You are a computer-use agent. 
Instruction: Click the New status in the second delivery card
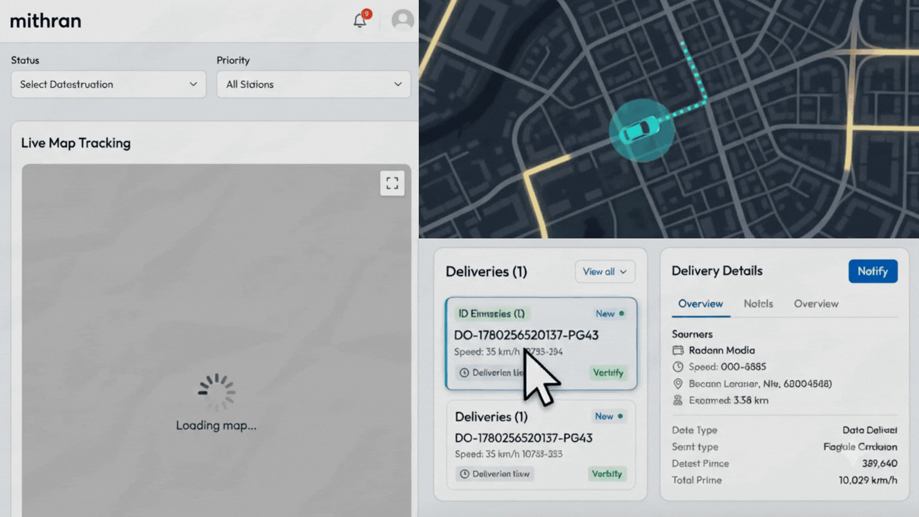(x=608, y=416)
